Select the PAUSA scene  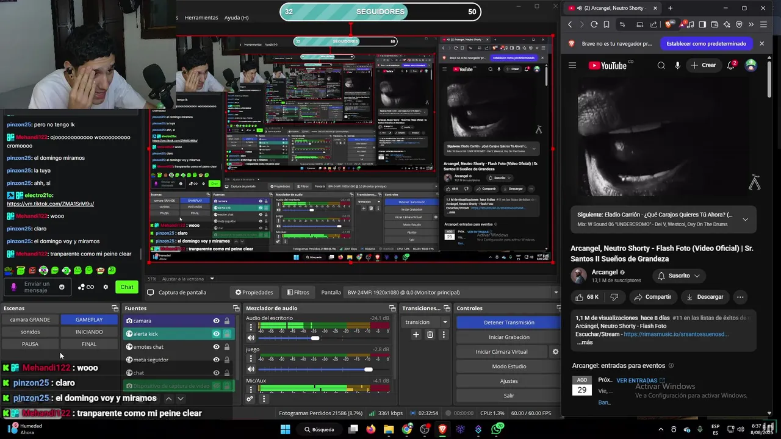(30, 344)
